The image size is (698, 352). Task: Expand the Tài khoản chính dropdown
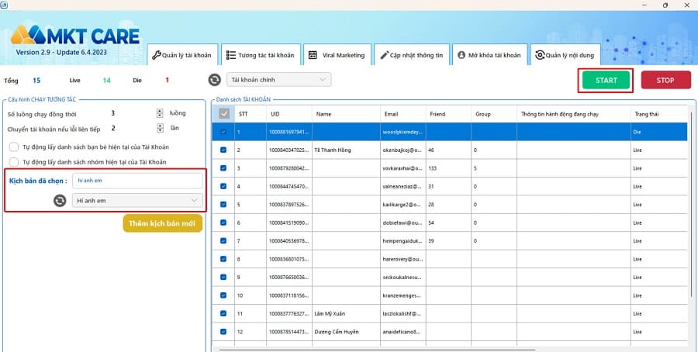click(279, 80)
